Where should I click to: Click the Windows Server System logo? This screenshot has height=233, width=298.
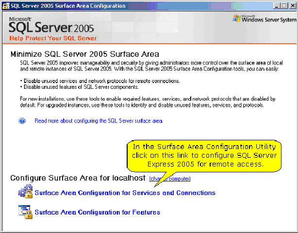[265, 18]
